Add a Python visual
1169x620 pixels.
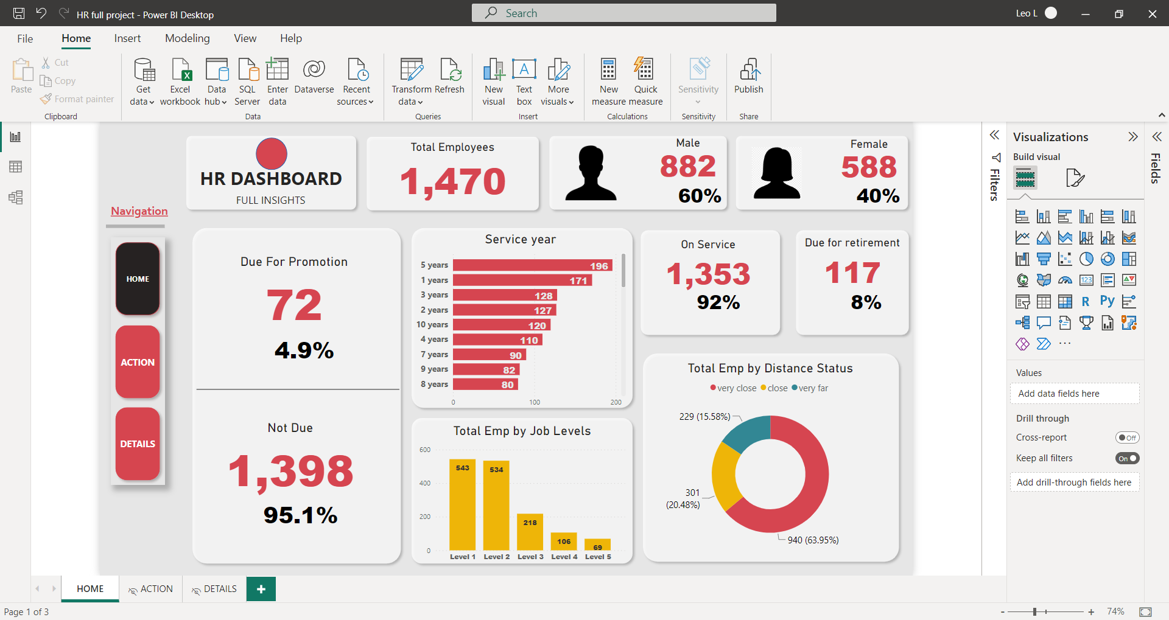click(1107, 301)
